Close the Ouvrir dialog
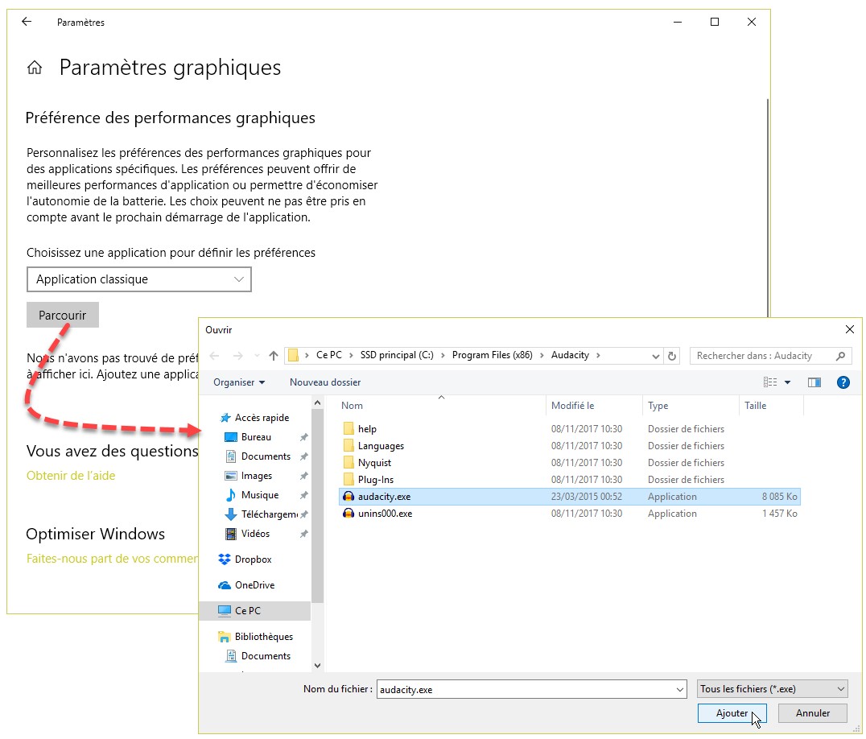 click(x=849, y=330)
